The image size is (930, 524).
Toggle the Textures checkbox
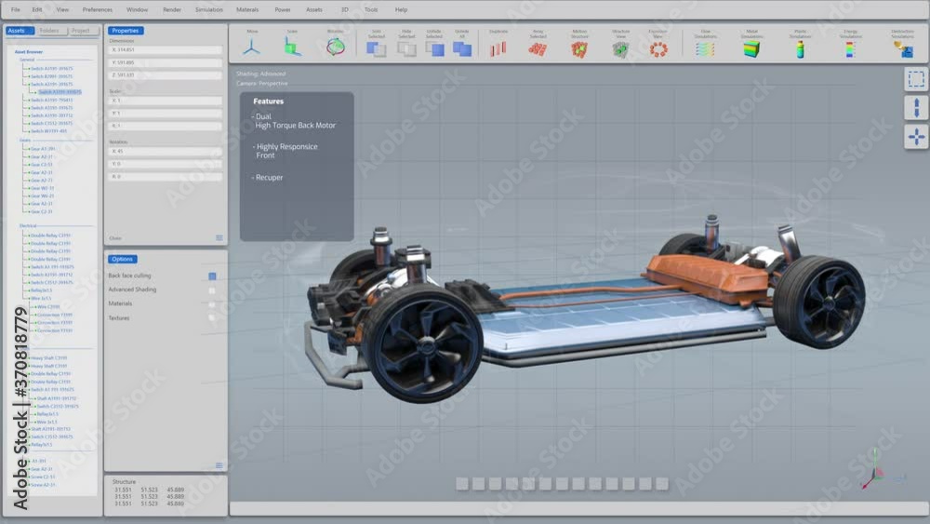pyautogui.click(x=212, y=318)
